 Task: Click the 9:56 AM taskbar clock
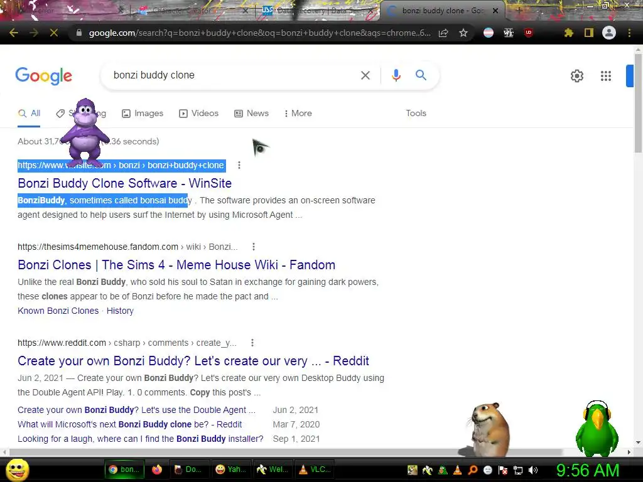pos(588,470)
